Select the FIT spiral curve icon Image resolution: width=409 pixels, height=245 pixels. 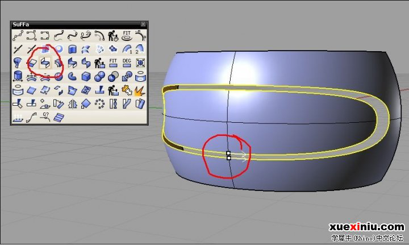click(x=127, y=35)
